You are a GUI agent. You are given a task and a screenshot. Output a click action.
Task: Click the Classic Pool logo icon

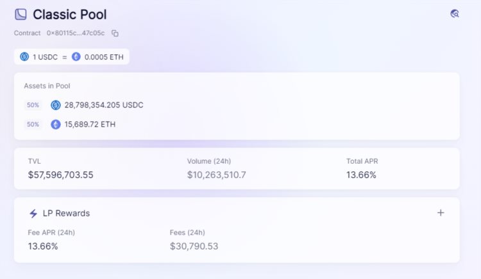(21, 14)
